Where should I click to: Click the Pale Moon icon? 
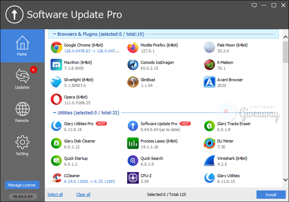(209, 48)
